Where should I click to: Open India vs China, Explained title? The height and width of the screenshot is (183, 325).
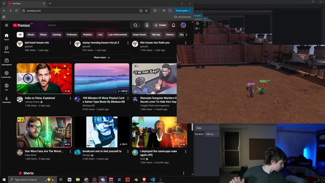[x=40, y=98]
